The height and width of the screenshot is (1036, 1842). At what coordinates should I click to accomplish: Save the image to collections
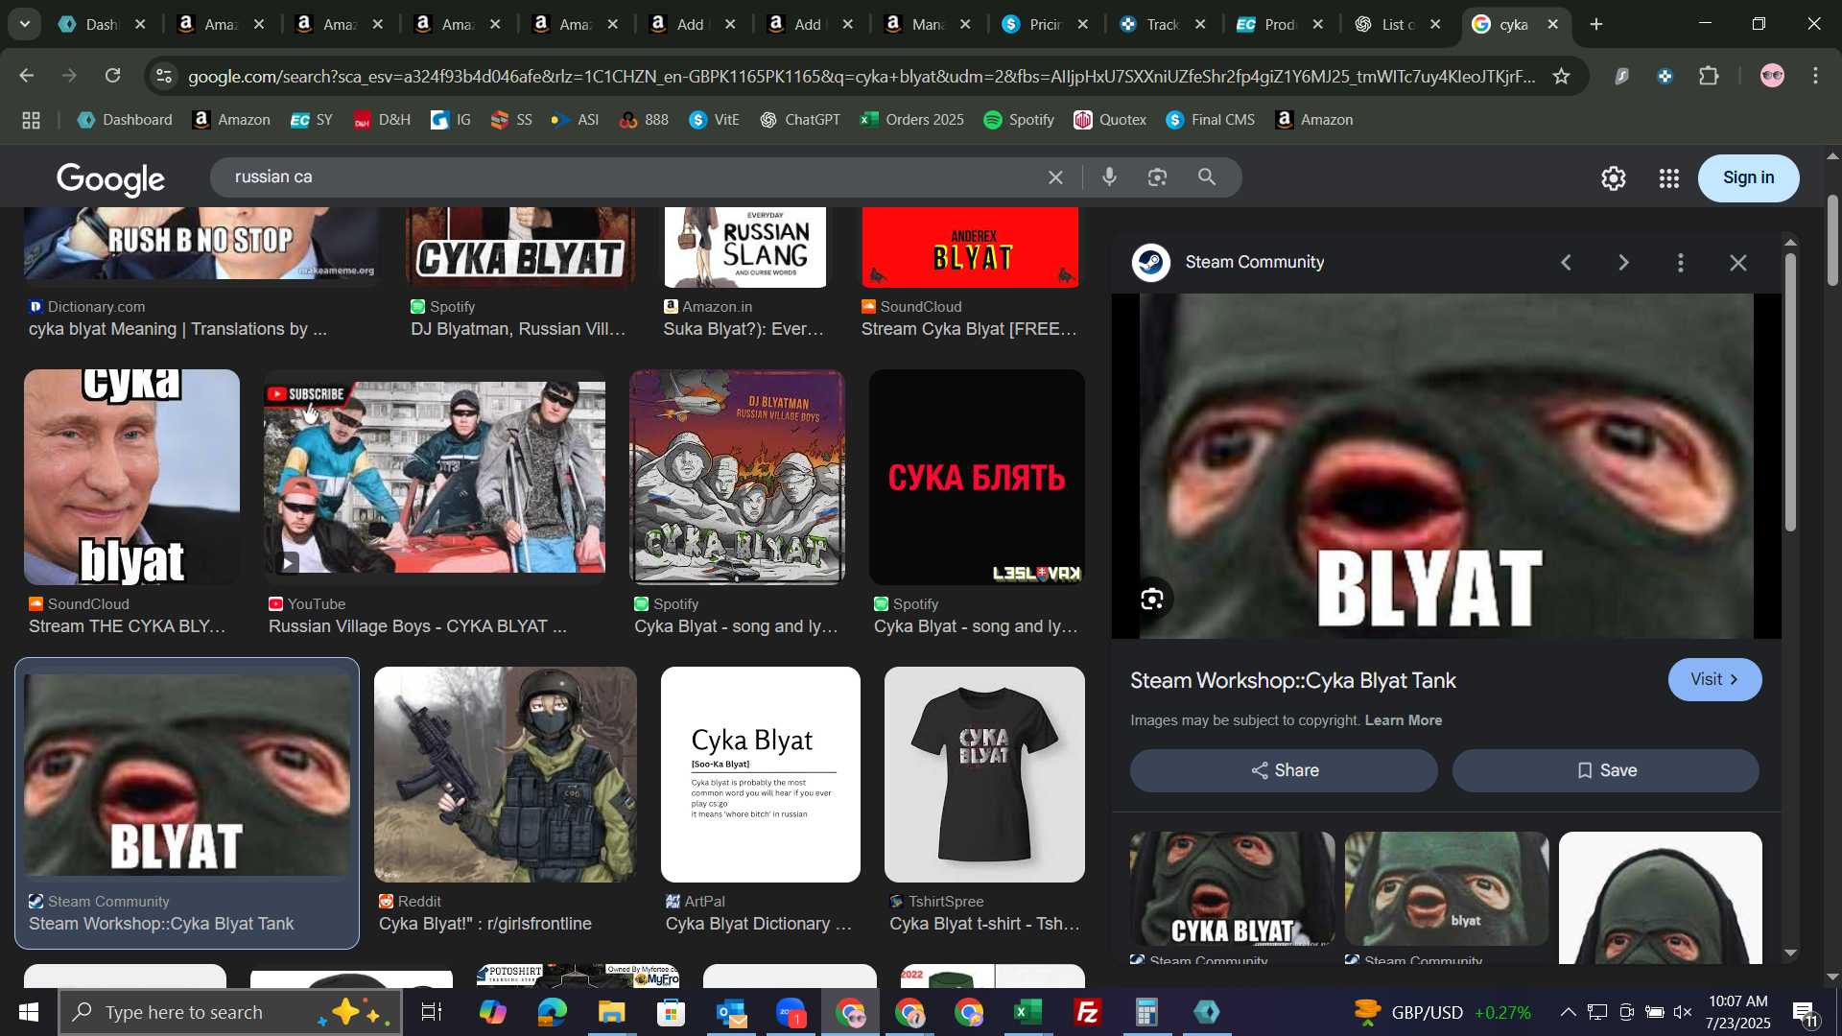(1606, 771)
